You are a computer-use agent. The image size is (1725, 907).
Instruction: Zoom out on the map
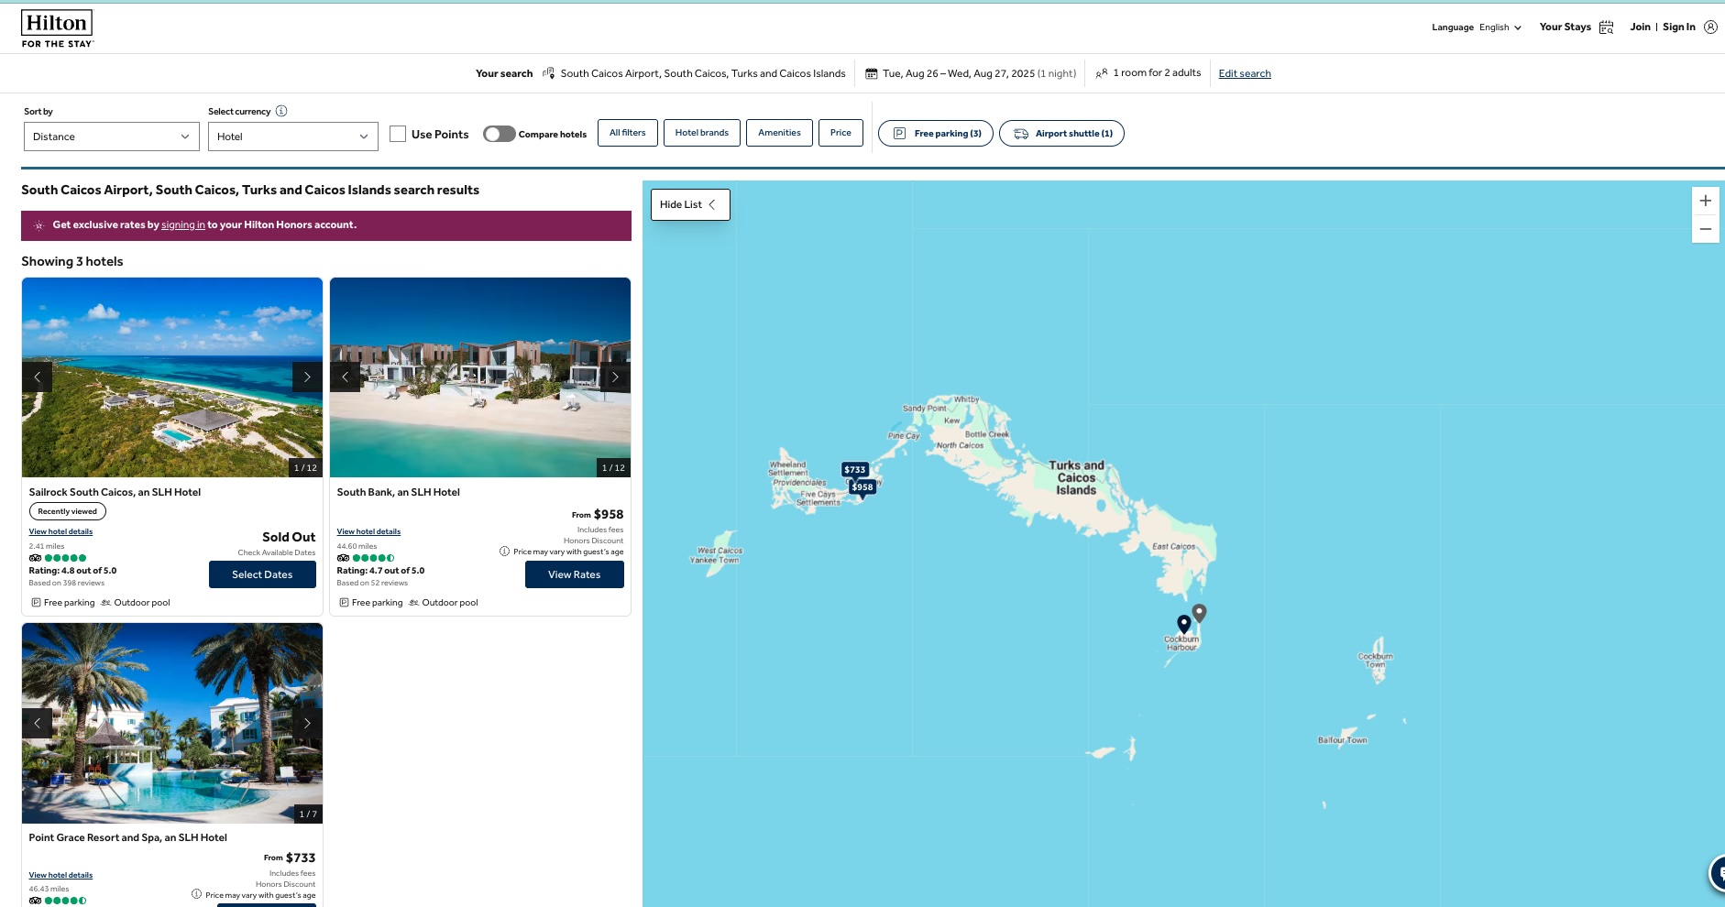tap(1706, 229)
